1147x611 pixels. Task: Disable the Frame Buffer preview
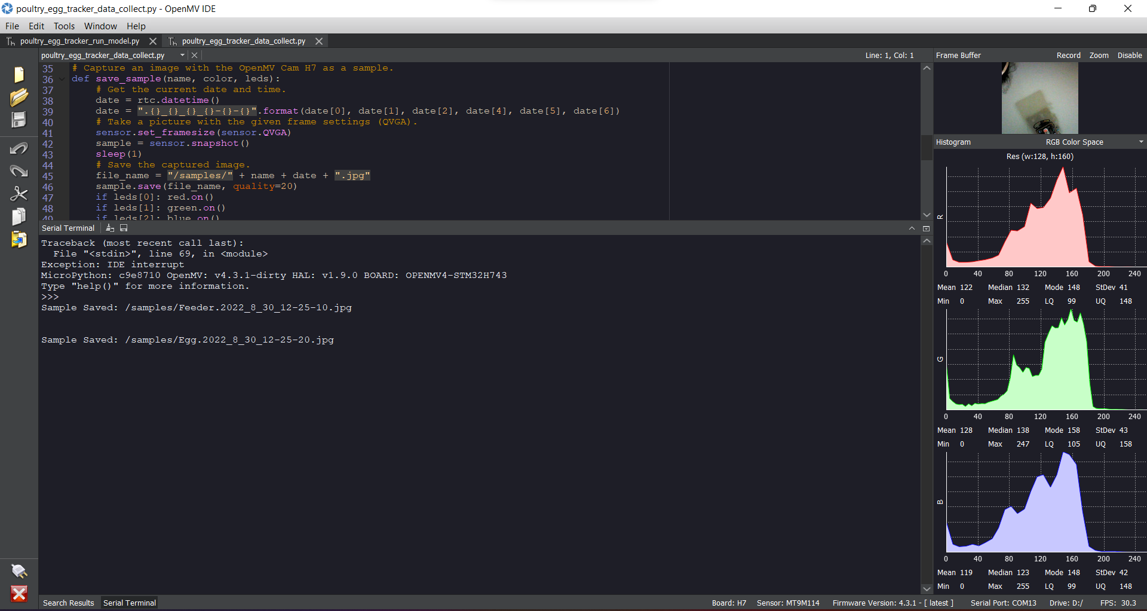point(1129,55)
